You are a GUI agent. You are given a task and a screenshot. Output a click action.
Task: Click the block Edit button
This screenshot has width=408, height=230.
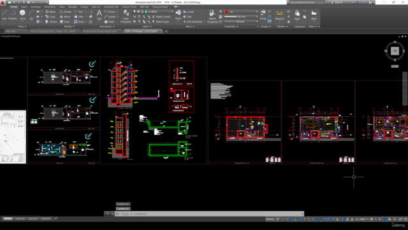(x=187, y=17)
